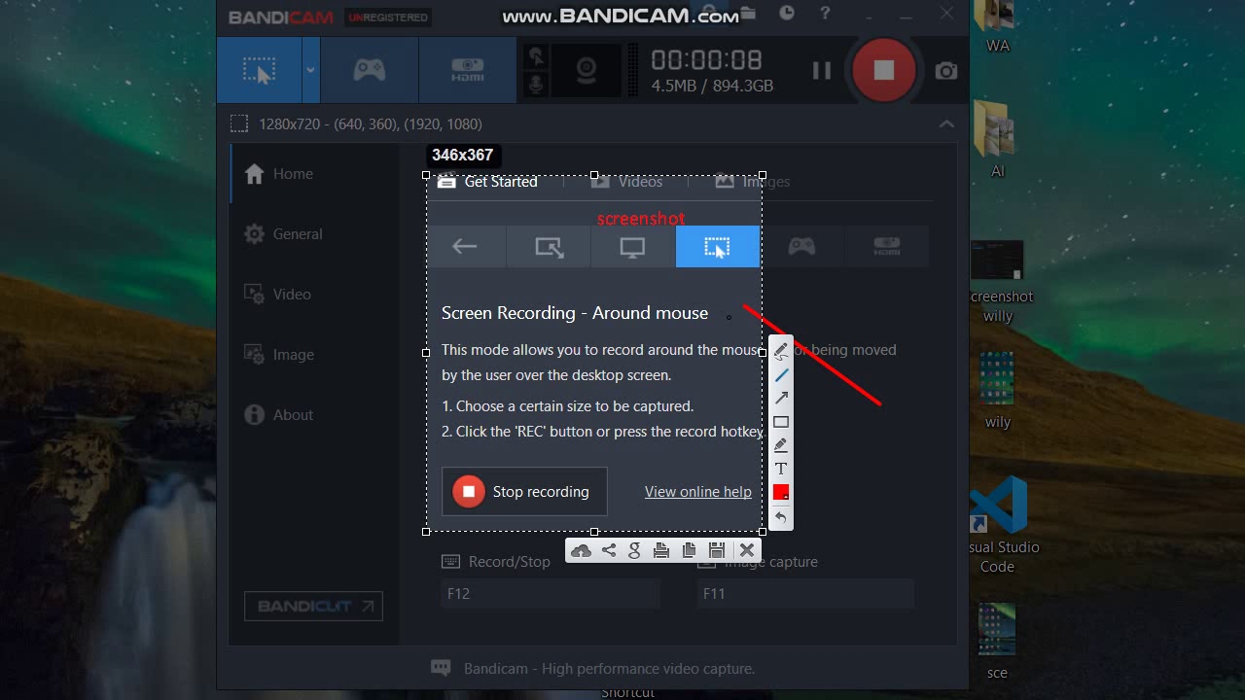Open the recording mode dropdown arrow
Screen dimensions: 1245x700
tap(310, 70)
